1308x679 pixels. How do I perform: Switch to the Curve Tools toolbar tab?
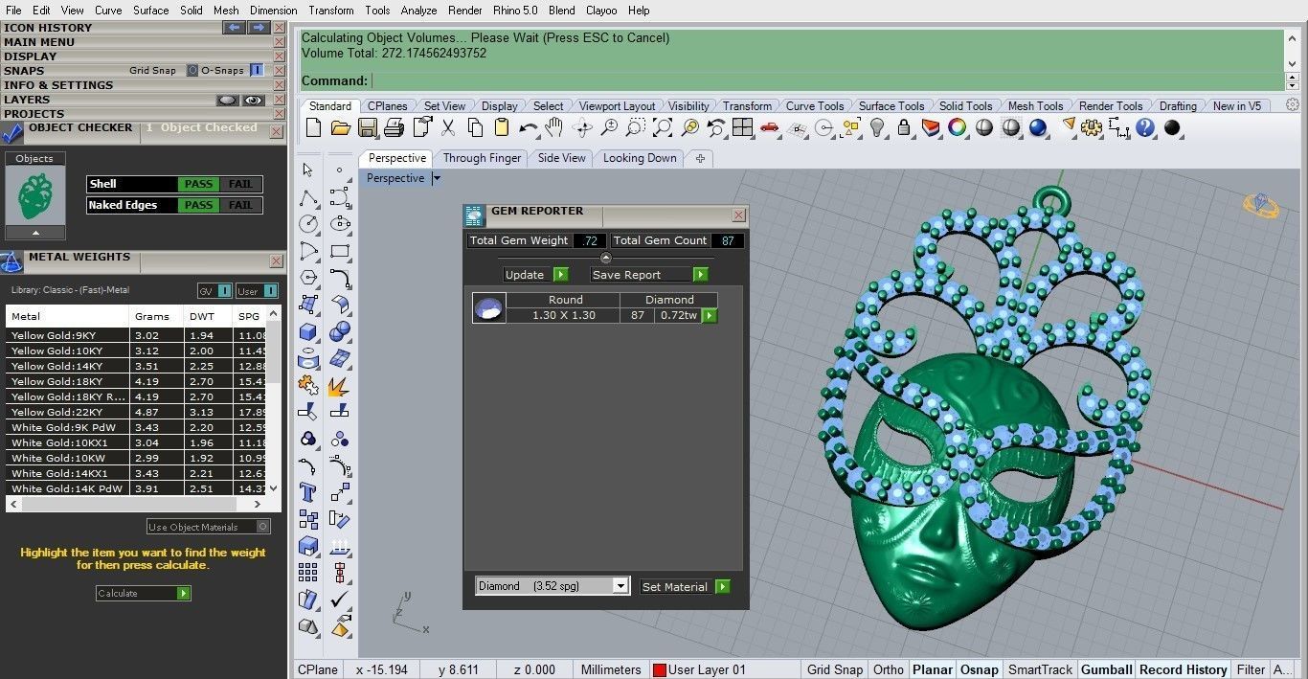click(815, 106)
